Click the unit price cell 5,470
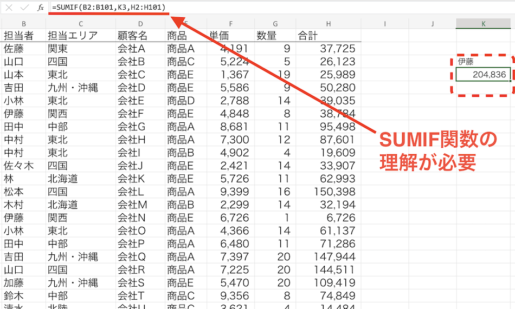Image resolution: width=515 pixels, height=309 pixels. pos(230,283)
